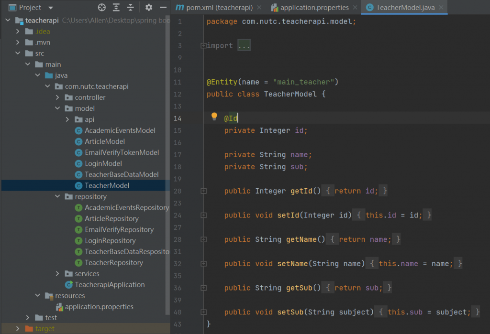Expand the .idea folder
490x334 pixels.
(x=18, y=31)
